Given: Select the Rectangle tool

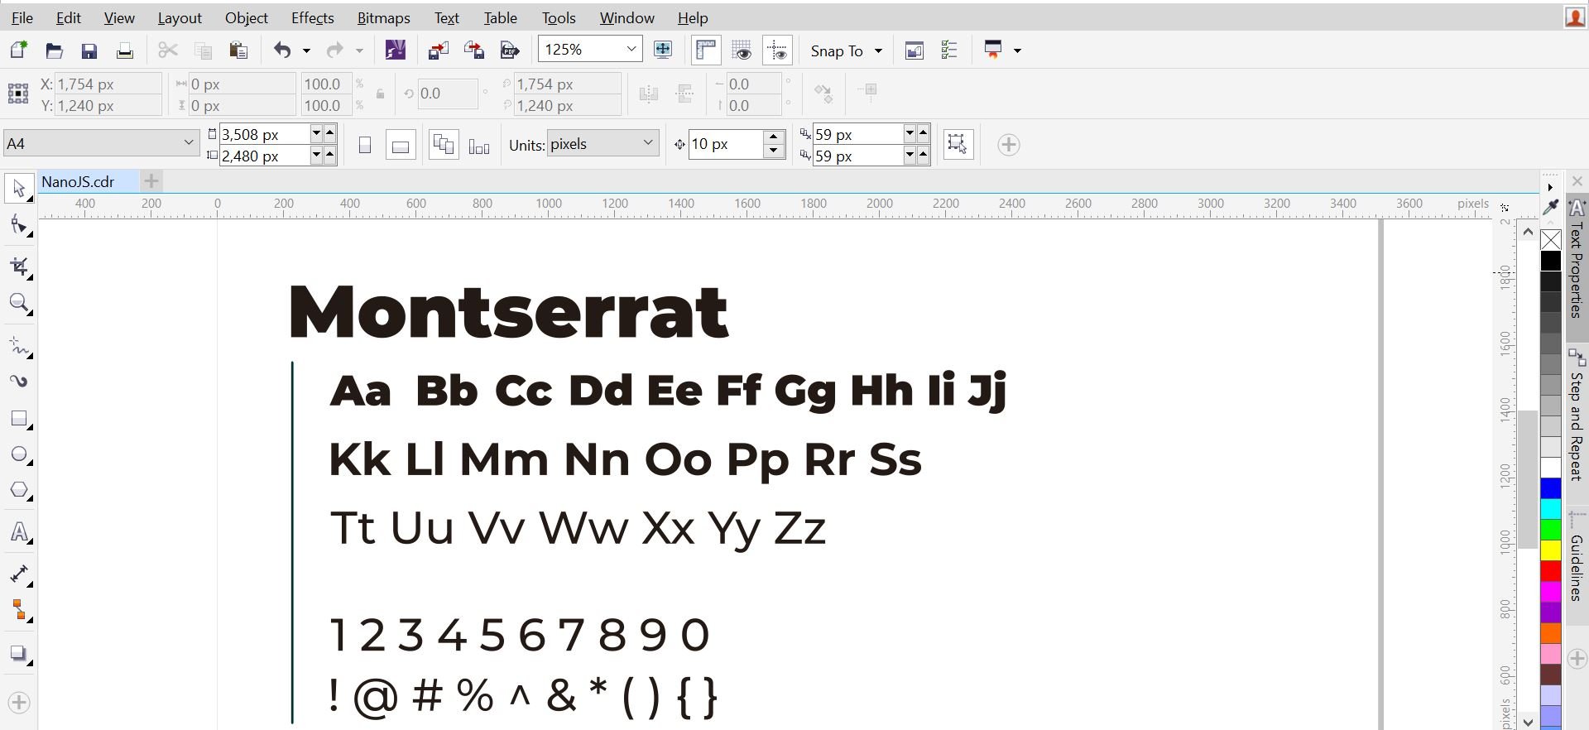Looking at the screenshot, I should [20, 419].
